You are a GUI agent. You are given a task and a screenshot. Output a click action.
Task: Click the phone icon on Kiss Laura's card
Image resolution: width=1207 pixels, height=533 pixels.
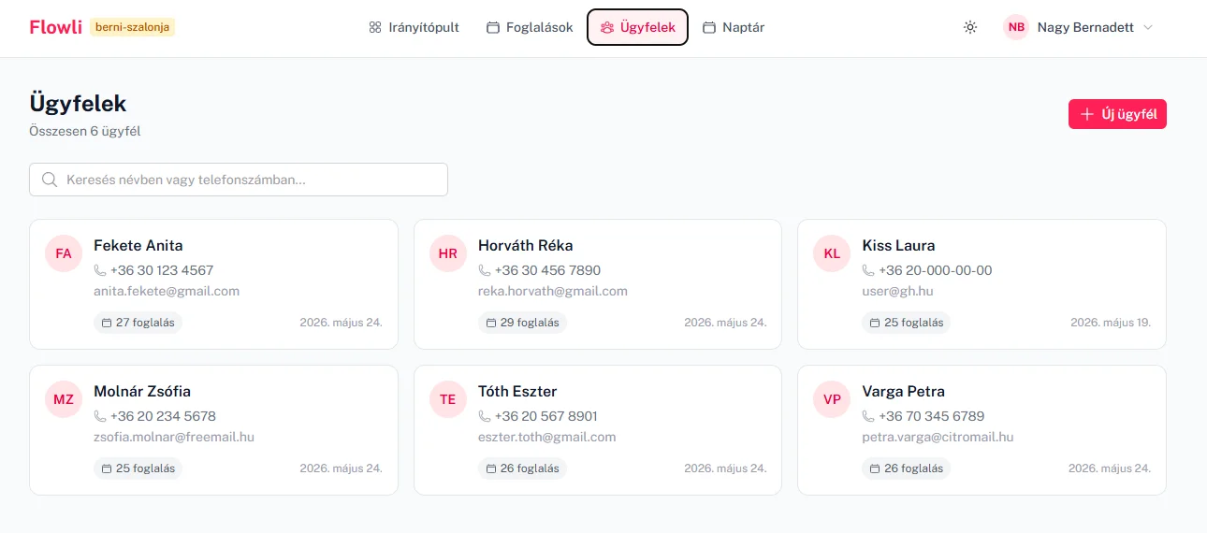868,270
